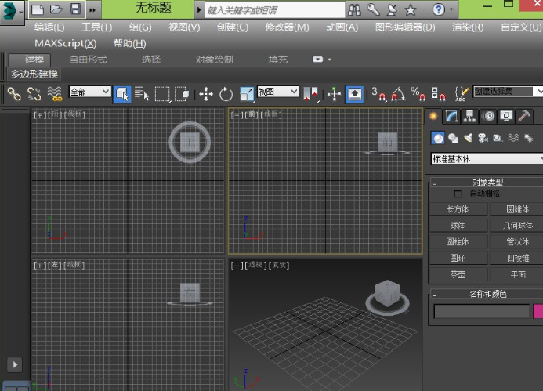This screenshot has width=543, height=391.
Task: Toggle the 3D Snaps button
Action: 378,94
